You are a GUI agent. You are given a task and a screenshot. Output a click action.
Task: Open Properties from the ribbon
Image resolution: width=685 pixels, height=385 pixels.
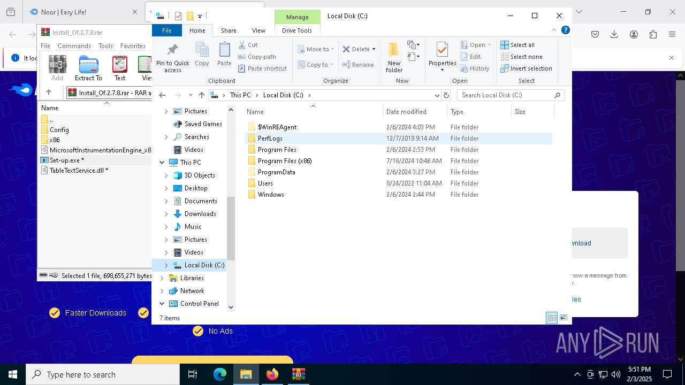442,57
